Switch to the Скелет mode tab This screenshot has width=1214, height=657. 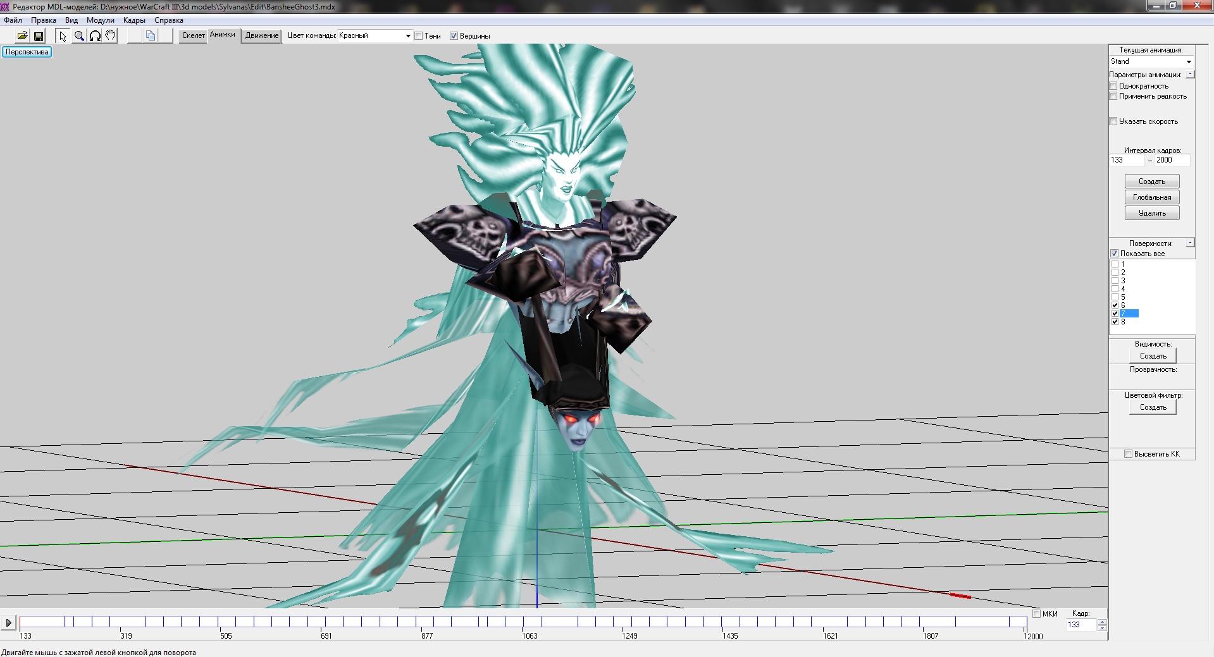coord(193,36)
